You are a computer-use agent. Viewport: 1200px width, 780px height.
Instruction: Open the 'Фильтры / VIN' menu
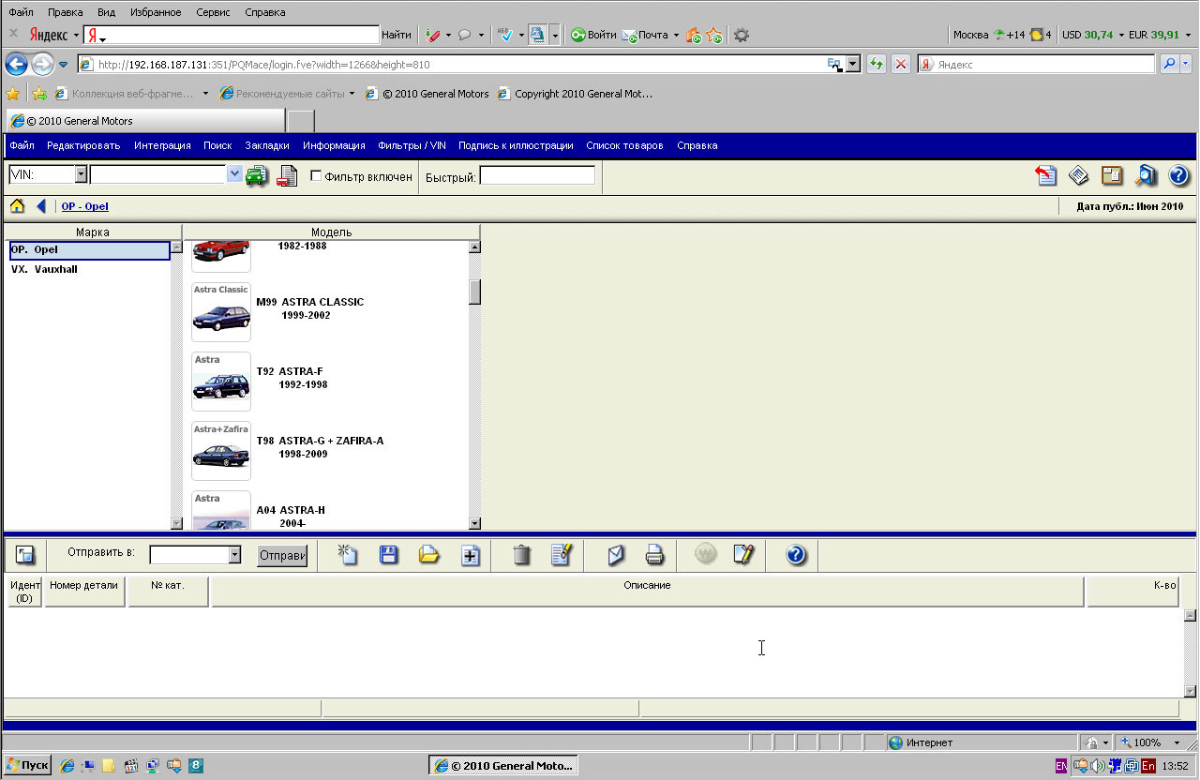(x=412, y=145)
